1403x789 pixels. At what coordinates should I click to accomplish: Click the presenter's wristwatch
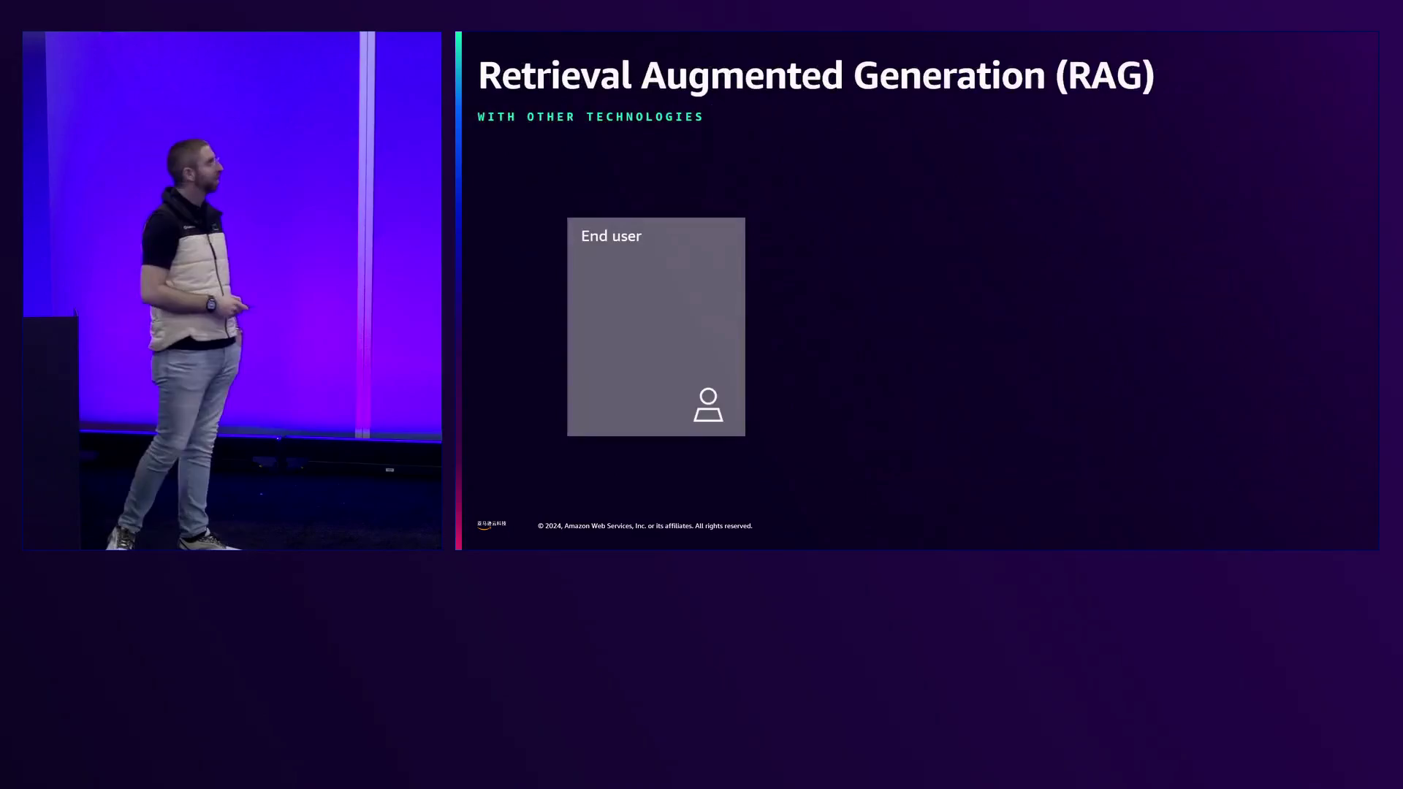click(x=210, y=304)
